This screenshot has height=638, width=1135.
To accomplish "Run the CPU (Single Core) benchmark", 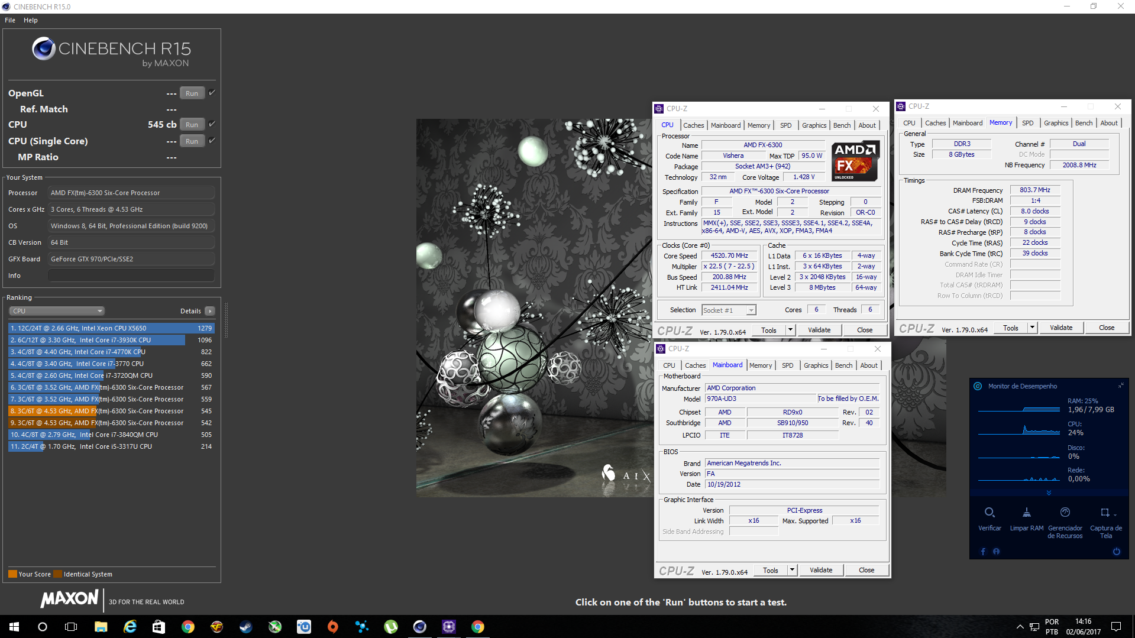I will pos(192,141).
